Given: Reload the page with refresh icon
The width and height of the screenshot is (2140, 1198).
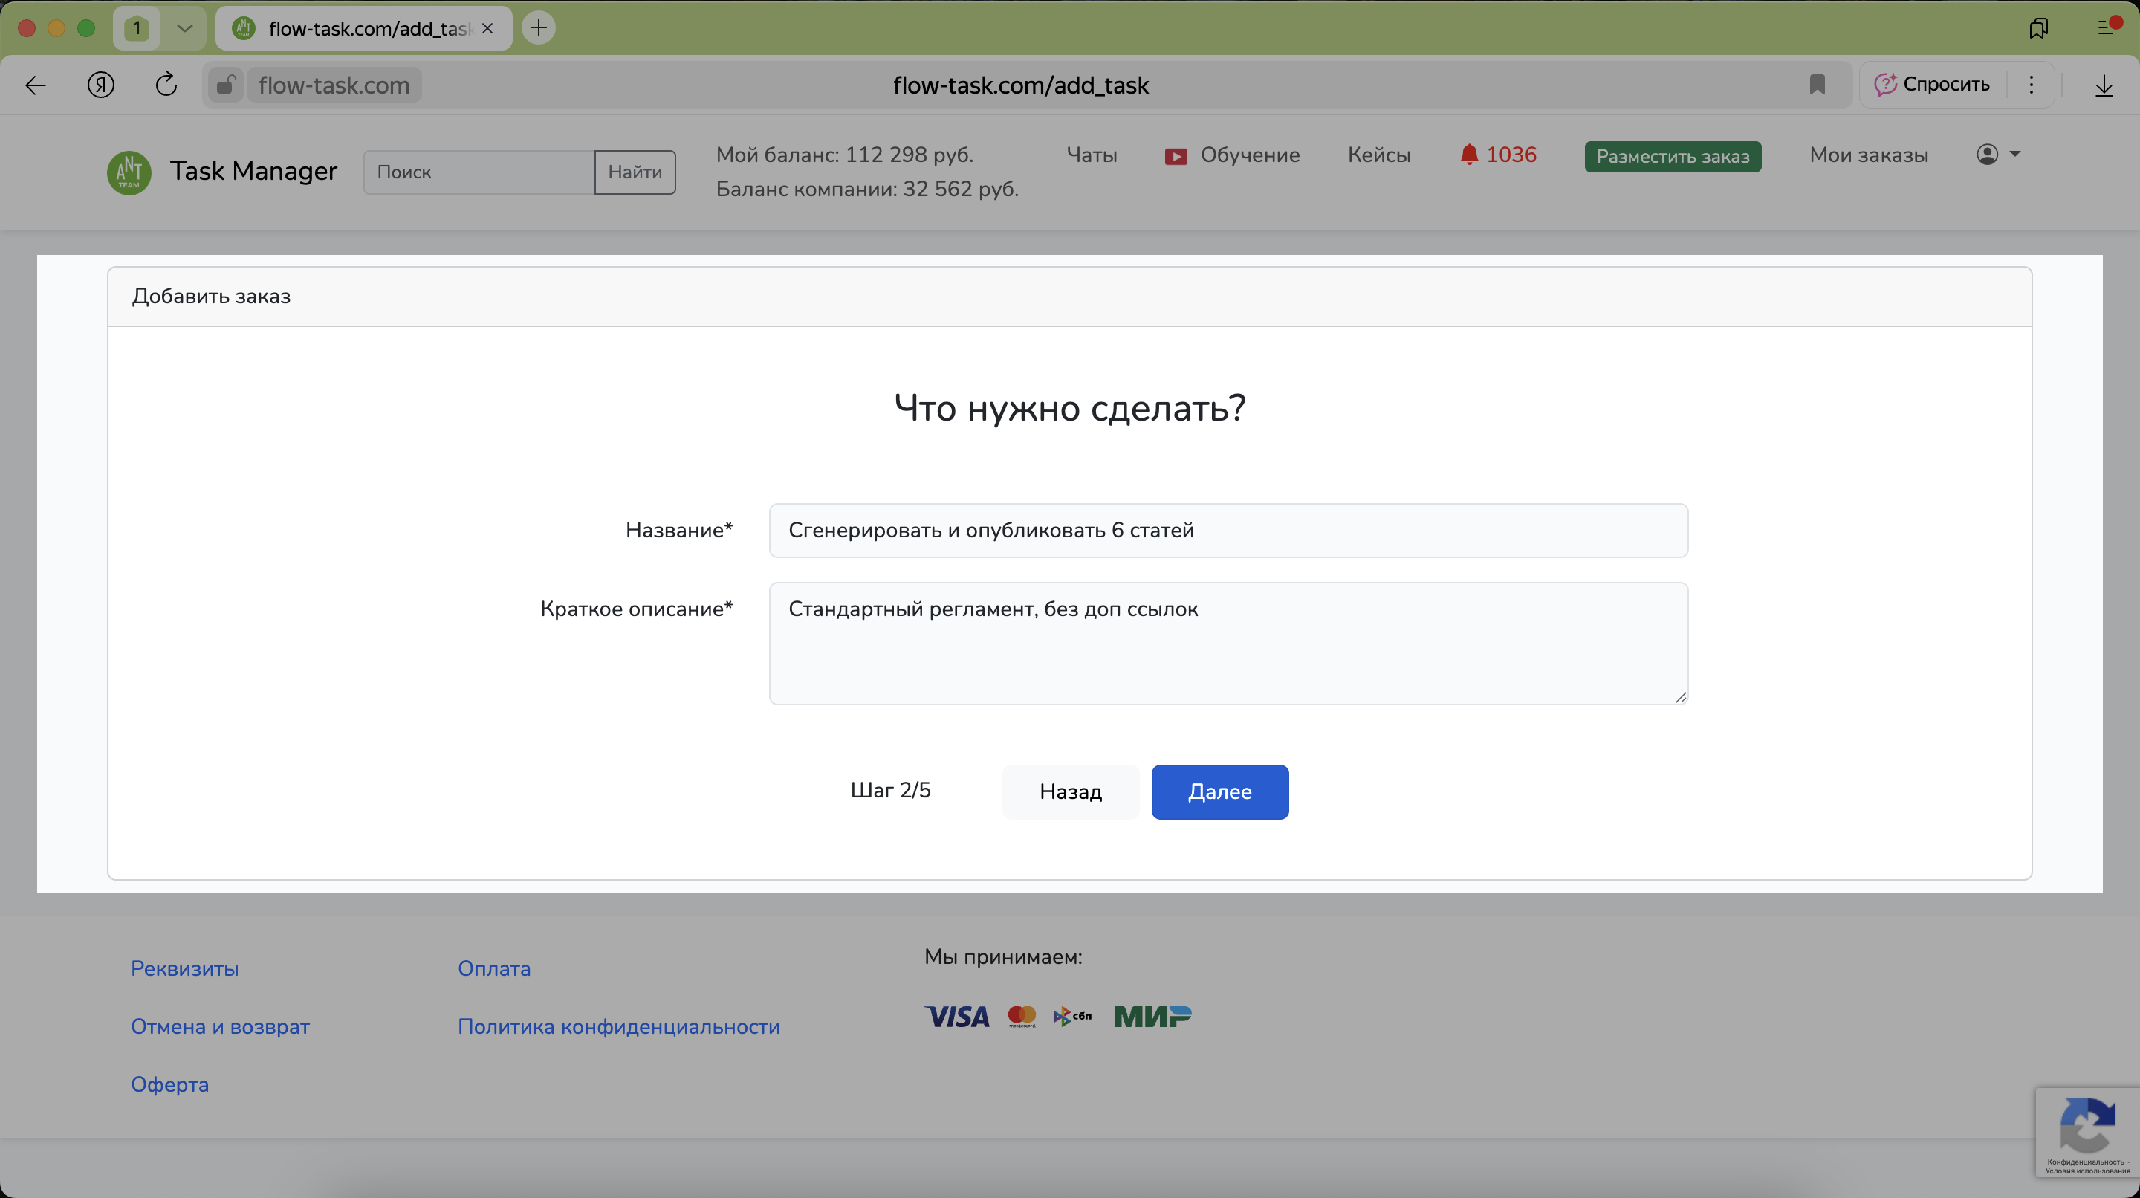Looking at the screenshot, I should point(166,85).
